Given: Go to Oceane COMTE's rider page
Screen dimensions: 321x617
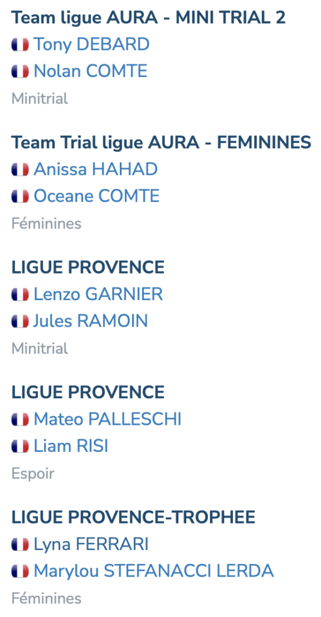Looking at the screenshot, I should (x=97, y=196).
